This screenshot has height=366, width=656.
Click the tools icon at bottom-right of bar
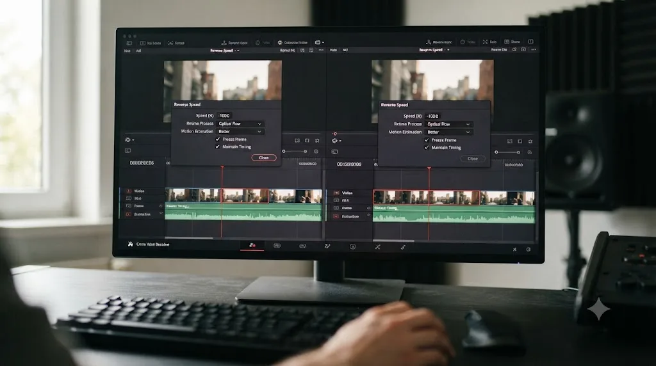click(514, 250)
